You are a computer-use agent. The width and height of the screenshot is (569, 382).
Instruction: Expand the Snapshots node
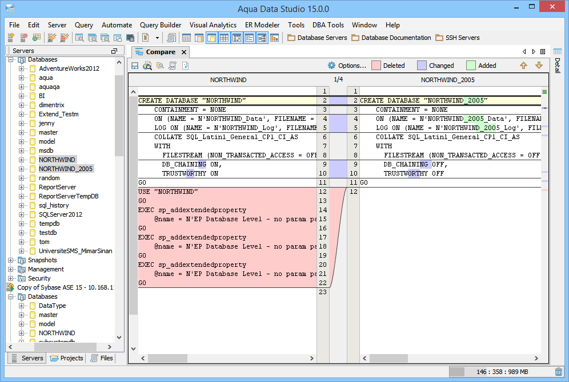10,260
